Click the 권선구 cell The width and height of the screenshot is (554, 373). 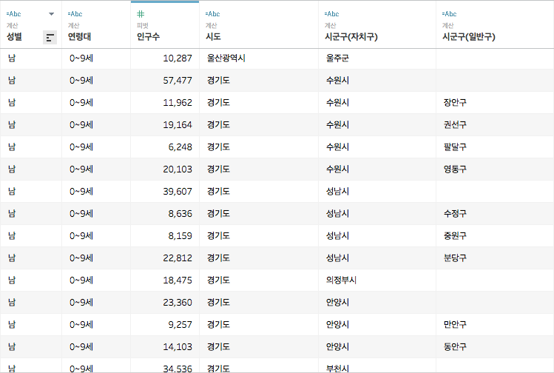[455, 124]
